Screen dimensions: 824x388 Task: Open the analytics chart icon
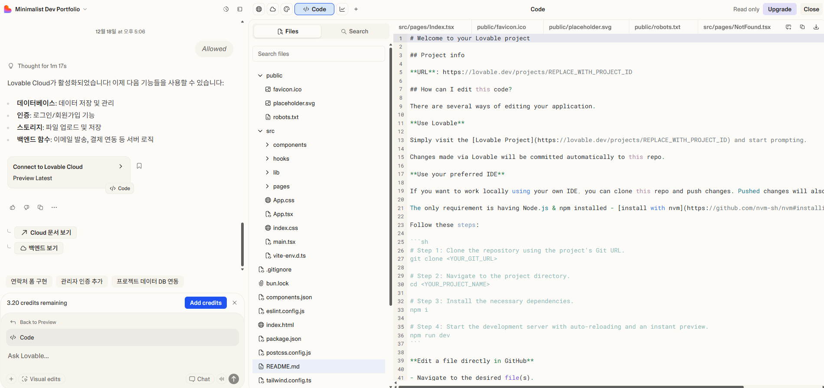[342, 9]
